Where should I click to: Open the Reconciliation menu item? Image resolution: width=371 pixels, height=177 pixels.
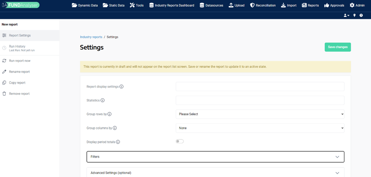click(x=263, y=5)
